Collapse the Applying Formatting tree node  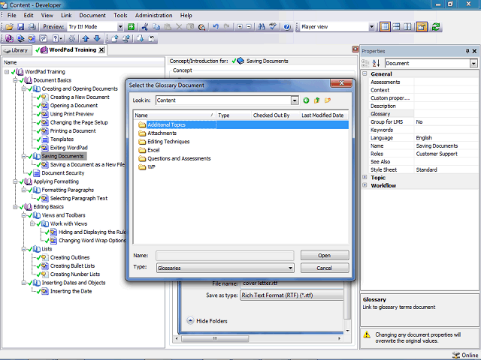[15, 181]
